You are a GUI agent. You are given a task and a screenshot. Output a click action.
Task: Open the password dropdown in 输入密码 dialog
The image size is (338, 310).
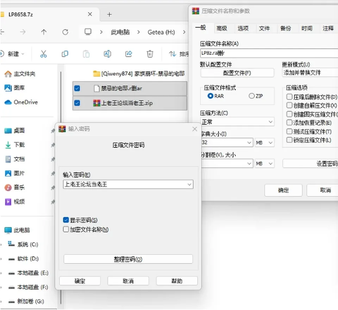189,184
